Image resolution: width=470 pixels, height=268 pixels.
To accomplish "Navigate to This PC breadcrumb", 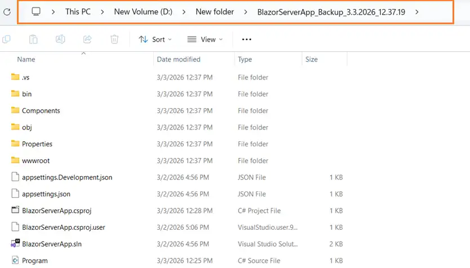I will click(x=78, y=12).
